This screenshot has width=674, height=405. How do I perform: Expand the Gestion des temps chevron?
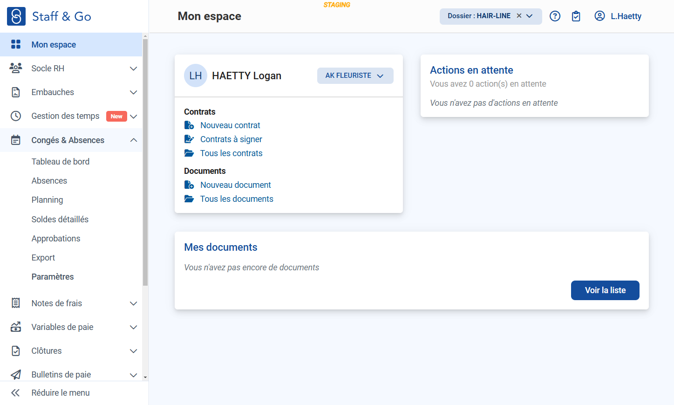[x=133, y=117]
